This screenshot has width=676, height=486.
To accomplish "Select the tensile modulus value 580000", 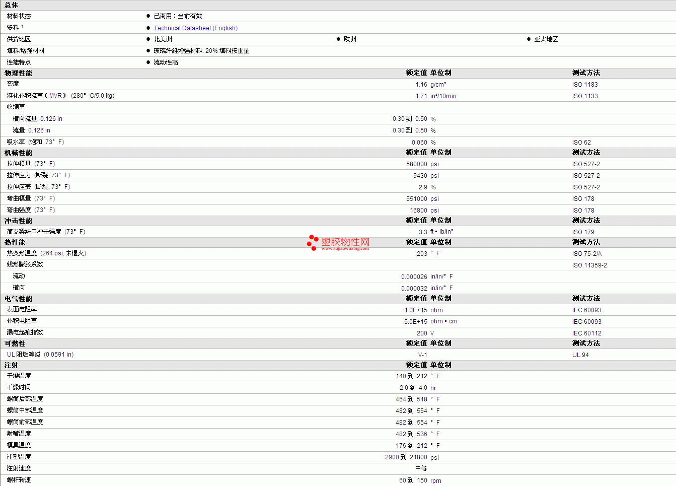I will 417,164.
